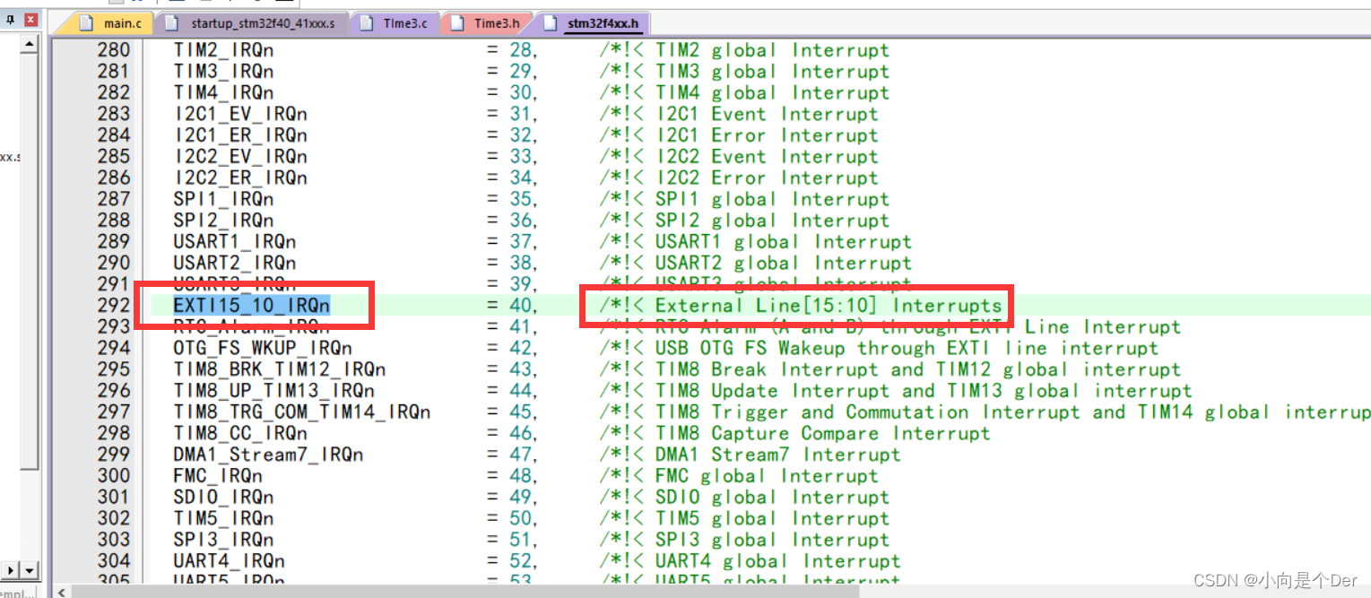1371x598 pixels.
Task: Toggle the side panel auto-hide pin
Action: [10, 19]
